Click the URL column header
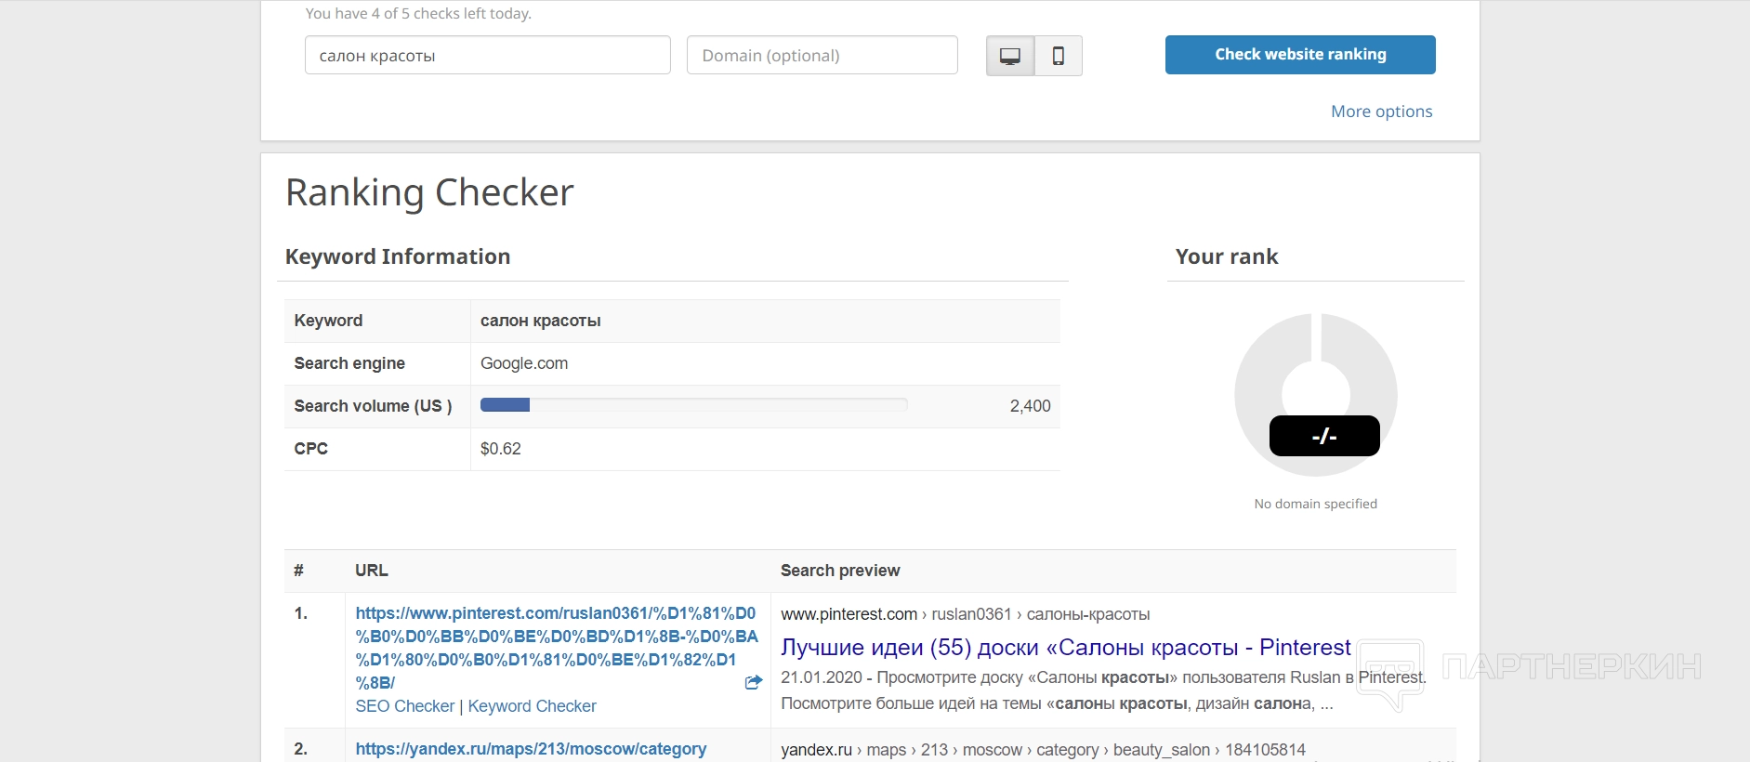The height and width of the screenshot is (762, 1750). tap(372, 571)
